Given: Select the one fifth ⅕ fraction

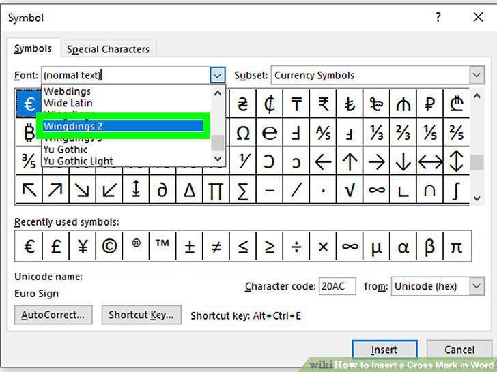Looking at the screenshot, I should point(429,132).
